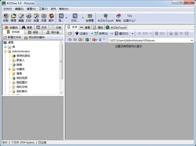Click the 新建文件夹 button

(x=12, y=37)
